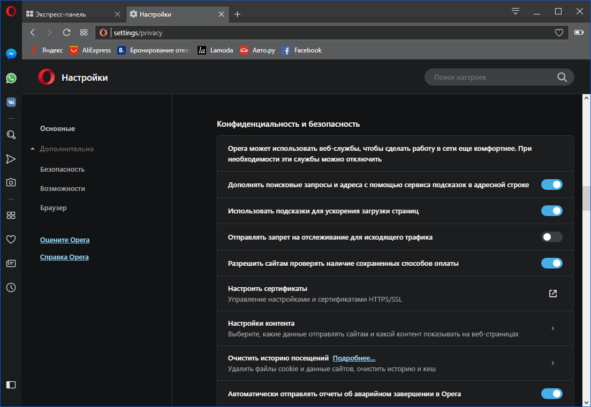Expand Настройки контента arrow
Image resolution: width=591 pixels, height=407 pixels.
553,328
